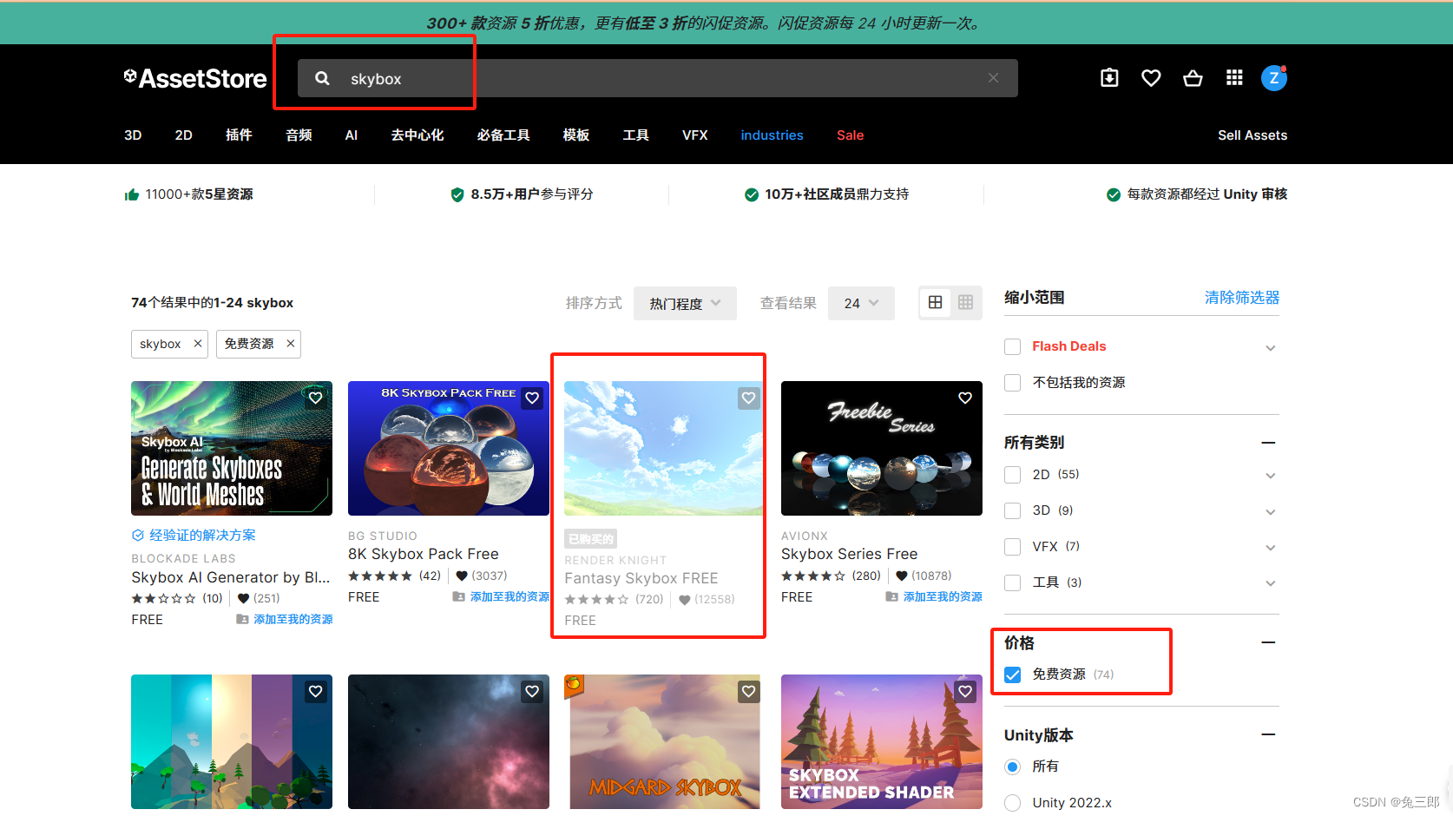Favorite Skybox AI Generator with heart icon

[315, 398]
